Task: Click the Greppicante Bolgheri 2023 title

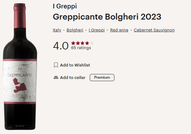Action: [x=107, y=17]
